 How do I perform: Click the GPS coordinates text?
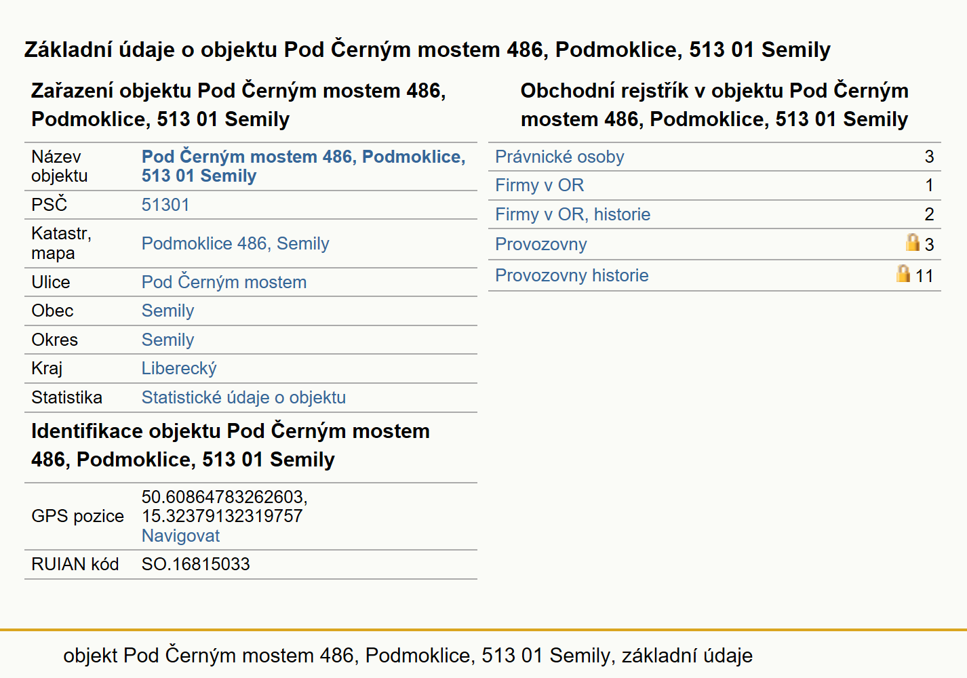coord(224,506)
